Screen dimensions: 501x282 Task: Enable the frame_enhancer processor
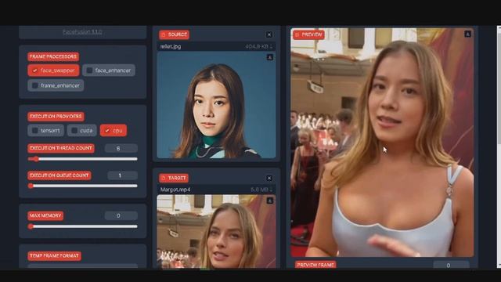[x=56, y=85]
